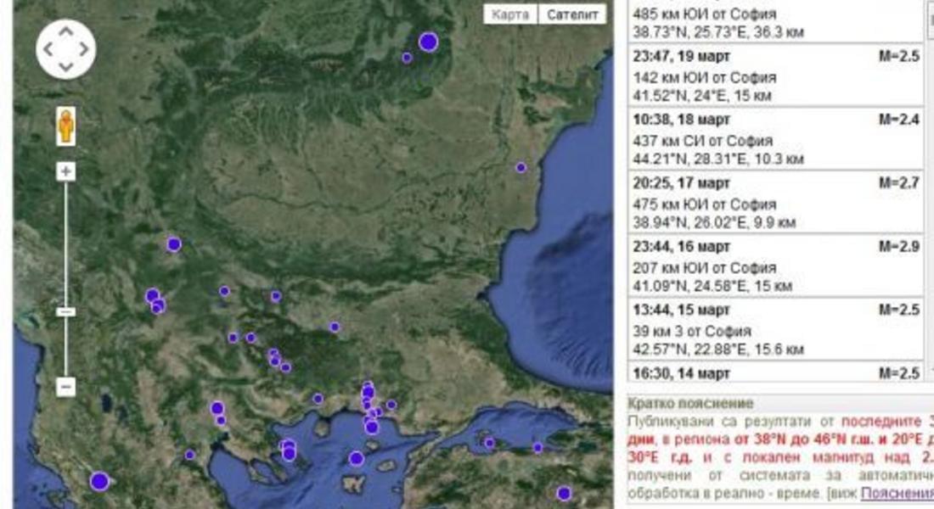Screen dimensions: 934x509
Task: Click the text 485 км ЮИ от София
Action: (704, 14)
